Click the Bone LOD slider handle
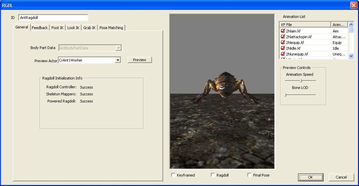 pyautogui.click(x=285, y=95)
